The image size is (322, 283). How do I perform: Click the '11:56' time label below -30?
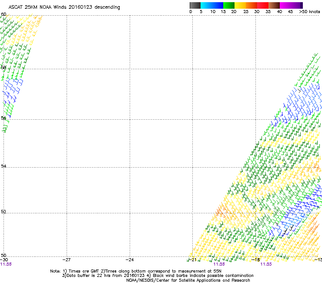pos(6,264)
